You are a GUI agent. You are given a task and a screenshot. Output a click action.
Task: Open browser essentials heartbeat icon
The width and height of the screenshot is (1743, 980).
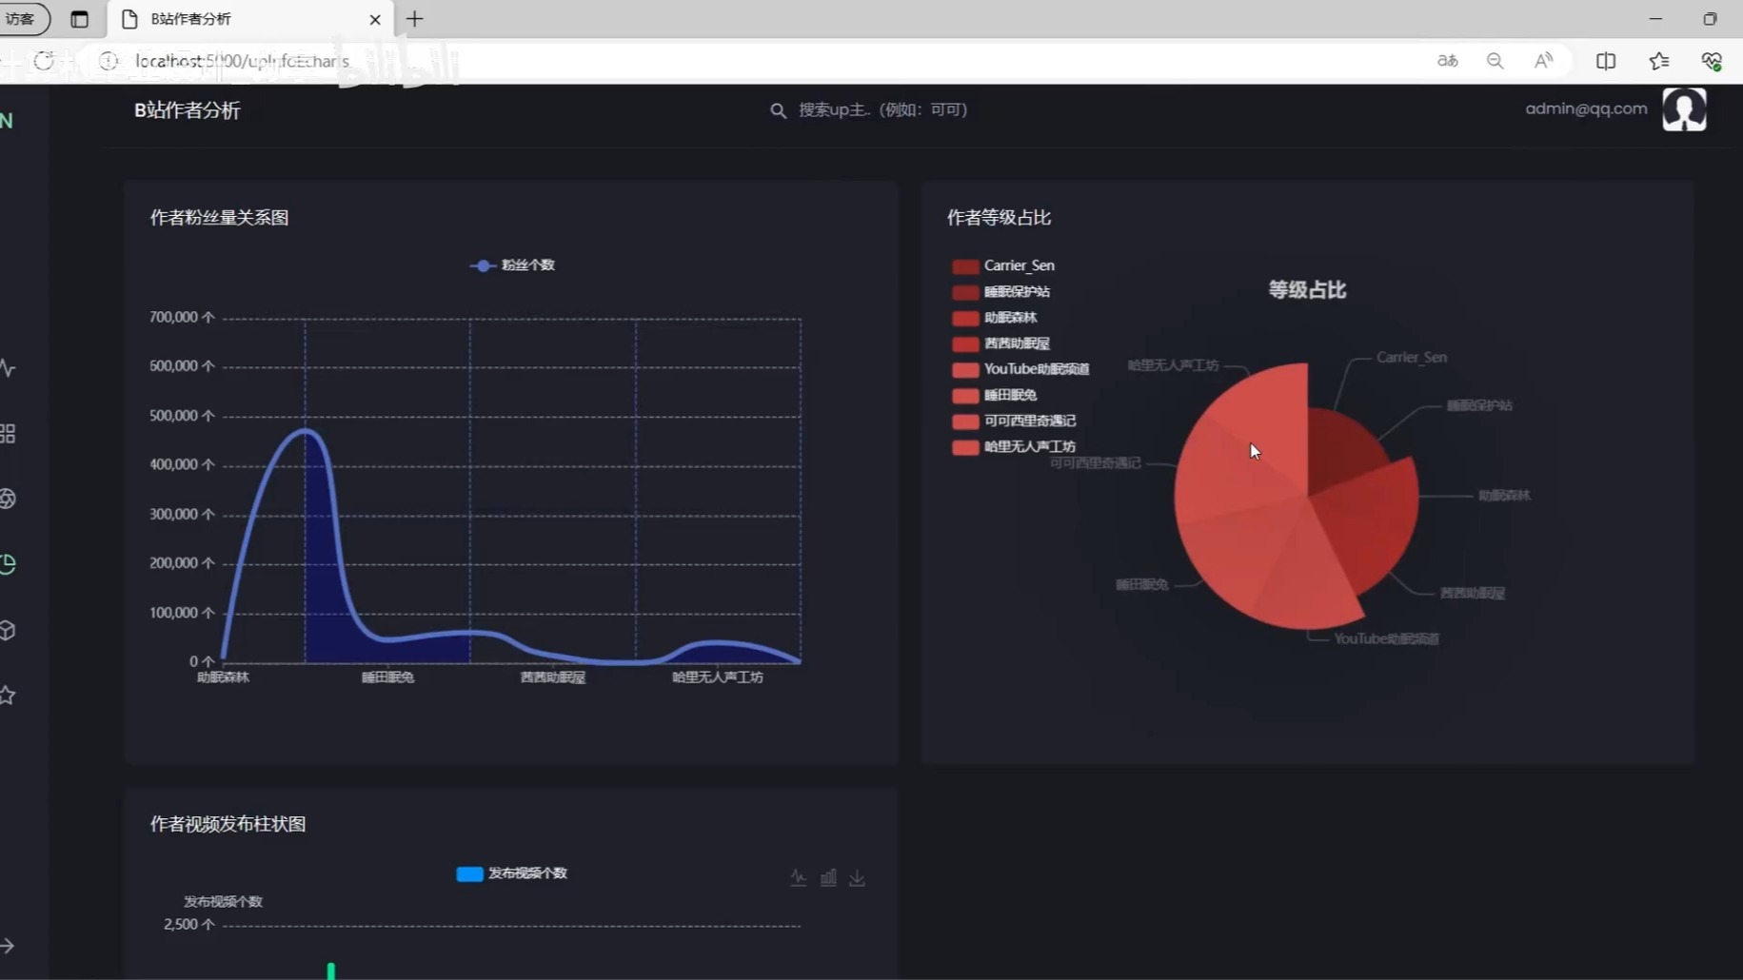[x=1712, y=61]
